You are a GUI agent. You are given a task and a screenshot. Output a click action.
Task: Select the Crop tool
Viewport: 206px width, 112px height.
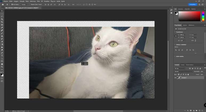[2, 22]
